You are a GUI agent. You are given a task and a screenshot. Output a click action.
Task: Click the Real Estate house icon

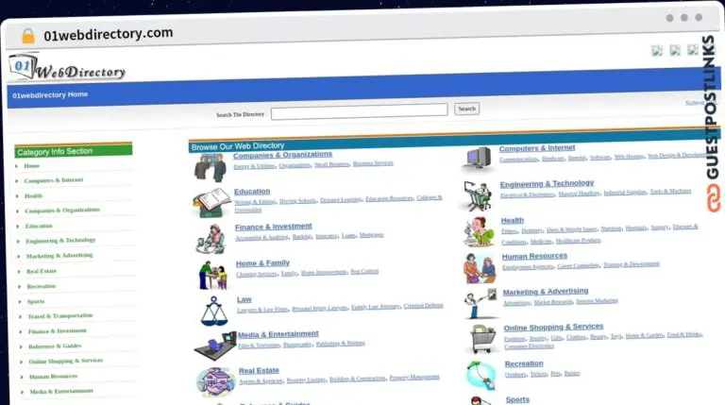pos(215,380)
